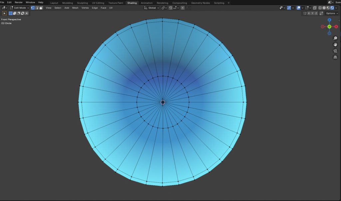
Task: Open the viewport shading options dropdown
Action: pyautogui.click(x=336, y=8)
